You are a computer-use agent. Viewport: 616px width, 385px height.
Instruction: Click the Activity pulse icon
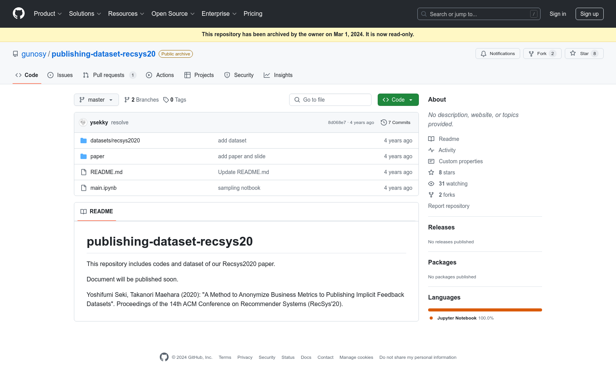click(x=431, y=150)
